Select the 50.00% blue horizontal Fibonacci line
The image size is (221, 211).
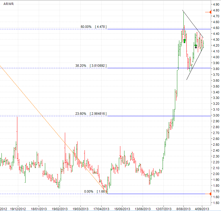point(159,29)
